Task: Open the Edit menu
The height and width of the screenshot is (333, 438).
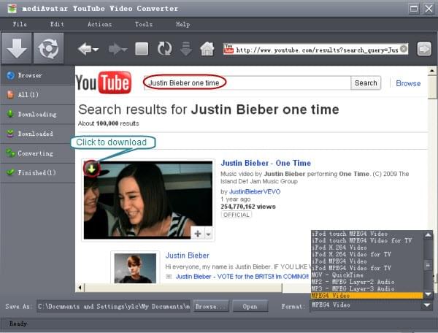Action: [57, 24]
